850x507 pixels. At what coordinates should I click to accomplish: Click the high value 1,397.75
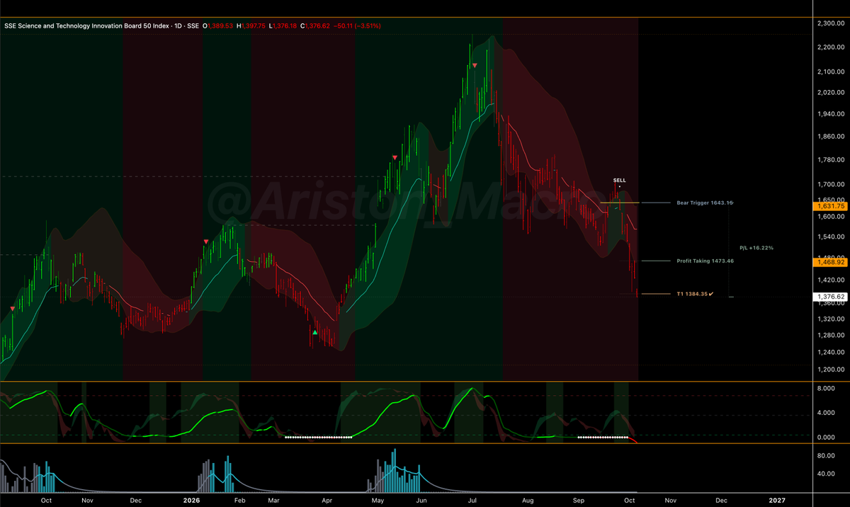tap(253, 25)
